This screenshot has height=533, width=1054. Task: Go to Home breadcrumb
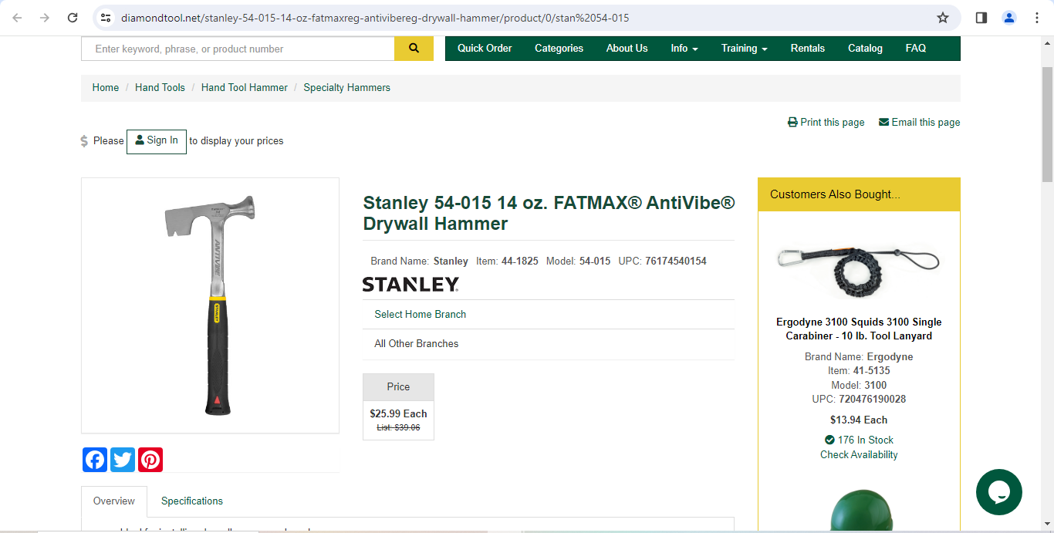(x=106, y=88)
